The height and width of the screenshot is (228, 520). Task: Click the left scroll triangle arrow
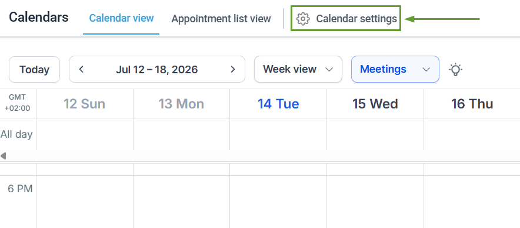click(x=4, y=156)
